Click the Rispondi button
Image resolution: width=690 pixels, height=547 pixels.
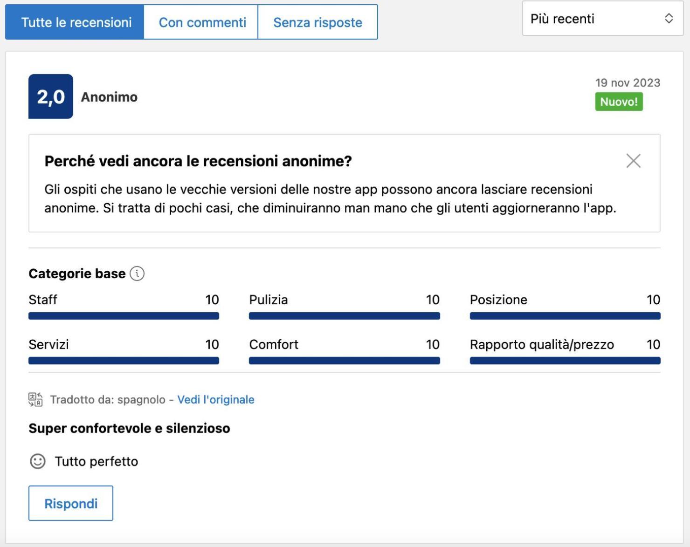pyautogui.click(x=71, y=503)
